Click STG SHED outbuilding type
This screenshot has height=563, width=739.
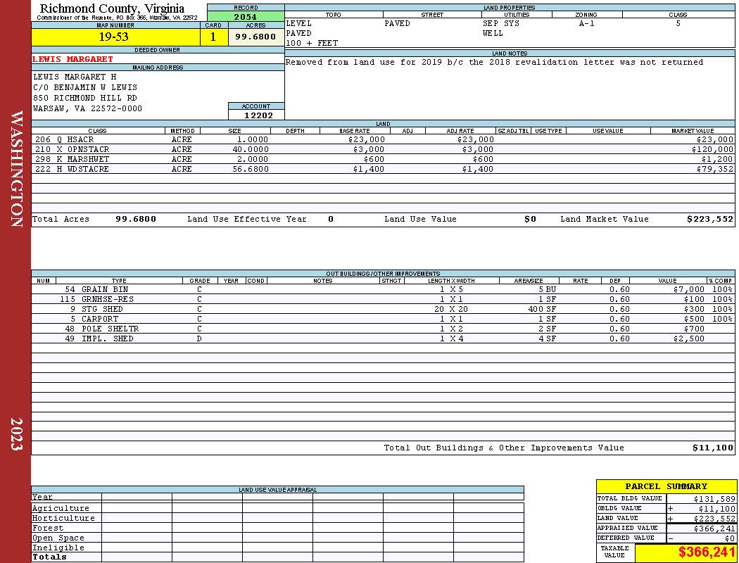[x=102, y=309]
